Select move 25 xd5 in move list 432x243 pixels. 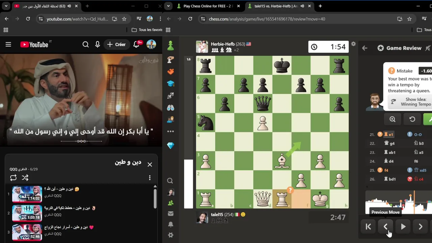[x=420, y=170]
